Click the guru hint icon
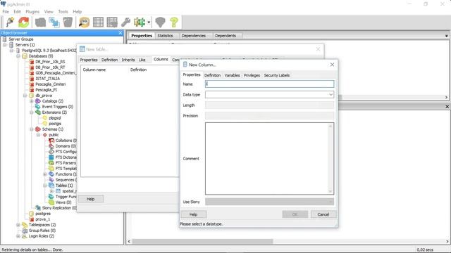This screenshot has height=253, width=451. pos(160,22)
